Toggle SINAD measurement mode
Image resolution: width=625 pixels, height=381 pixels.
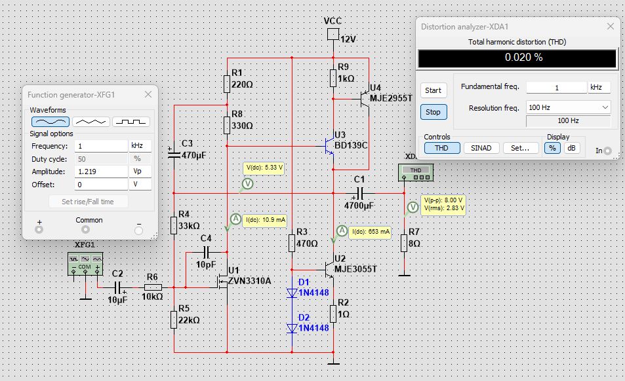(x=481, y=148)
